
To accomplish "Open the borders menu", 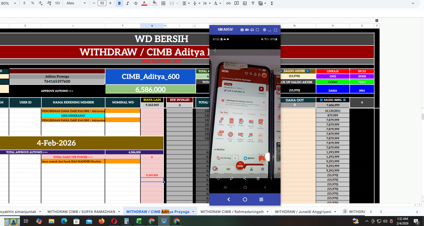I will [x=163, y=3].
